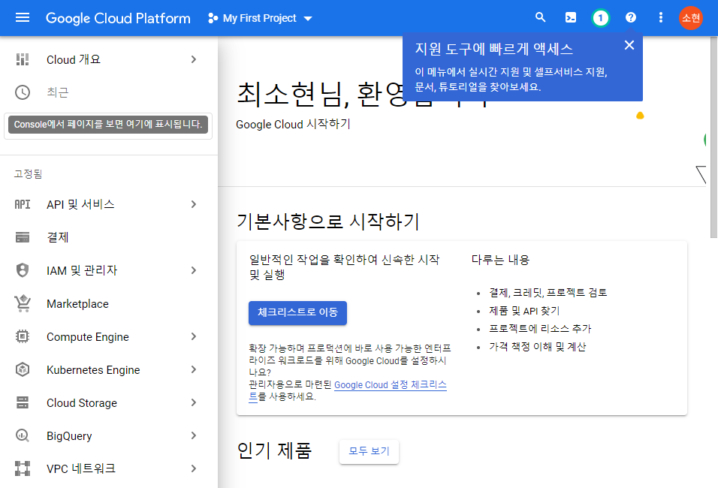Open the help question mark icon

point(631,17)
